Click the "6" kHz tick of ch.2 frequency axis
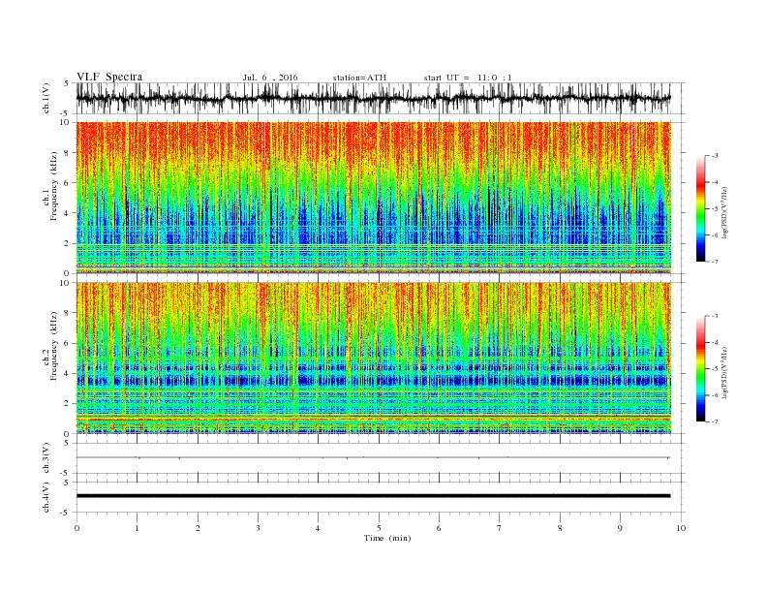Viewport: 767px width, 593px height. (x=68, y=343)
